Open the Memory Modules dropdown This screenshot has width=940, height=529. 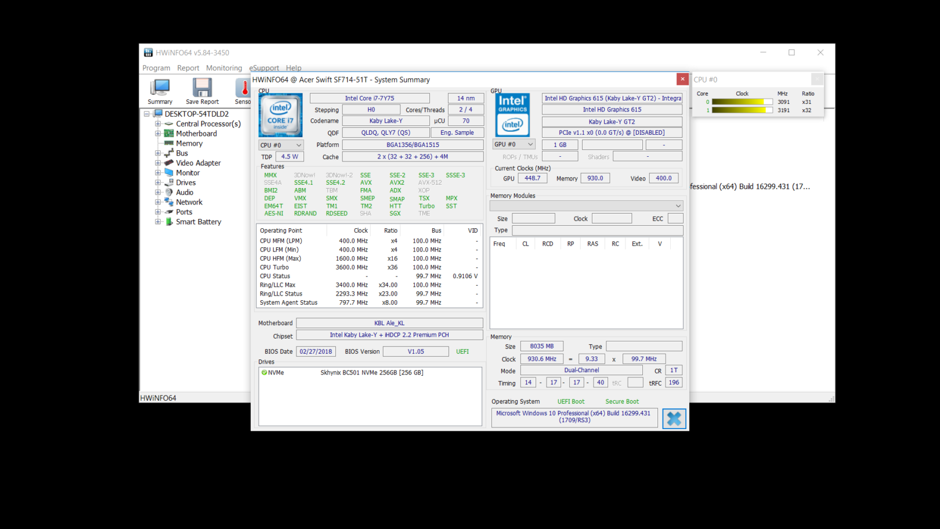[x=586, y=206]
